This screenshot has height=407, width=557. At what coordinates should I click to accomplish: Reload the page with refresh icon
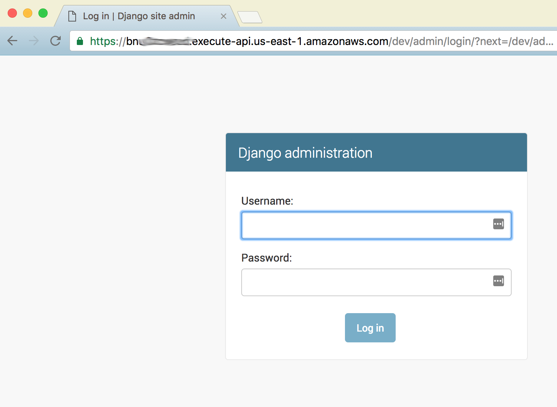(56, 41)
